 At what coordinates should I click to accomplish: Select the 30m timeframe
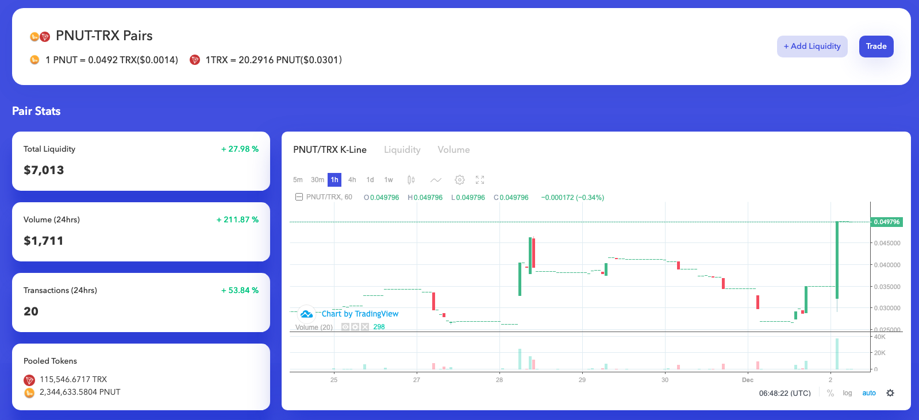coord(317,180)
